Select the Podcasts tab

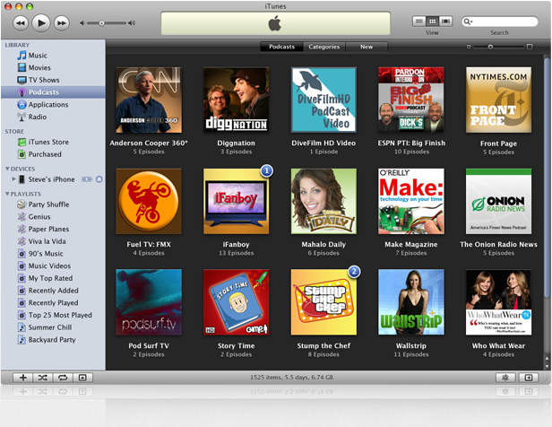pyautogui.click(x=281, y=47)
